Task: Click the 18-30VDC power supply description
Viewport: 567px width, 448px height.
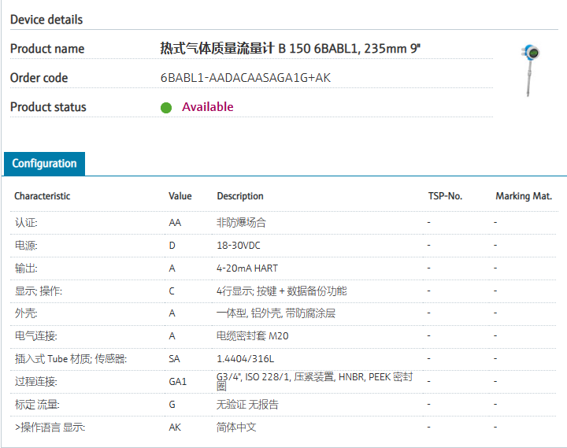Action: (240, 246)
